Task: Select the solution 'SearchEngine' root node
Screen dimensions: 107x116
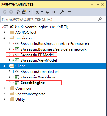Action: click(39, 27)
